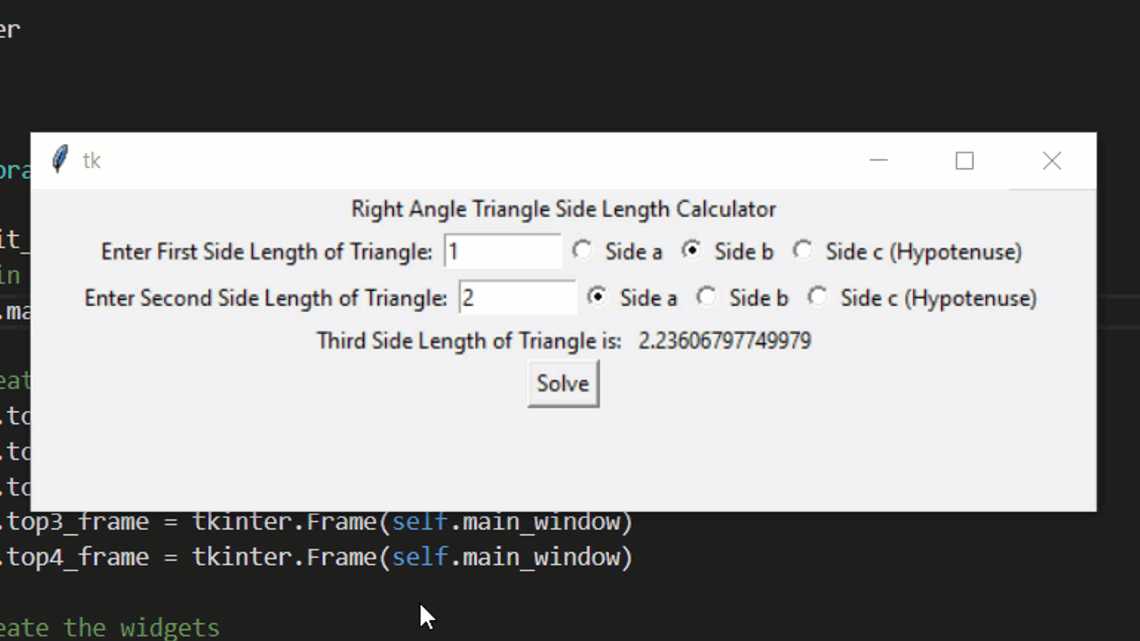Click the 'Enter First Side Length' label
The height and width of the screenshot is (641, 1140).
point(267,252)
